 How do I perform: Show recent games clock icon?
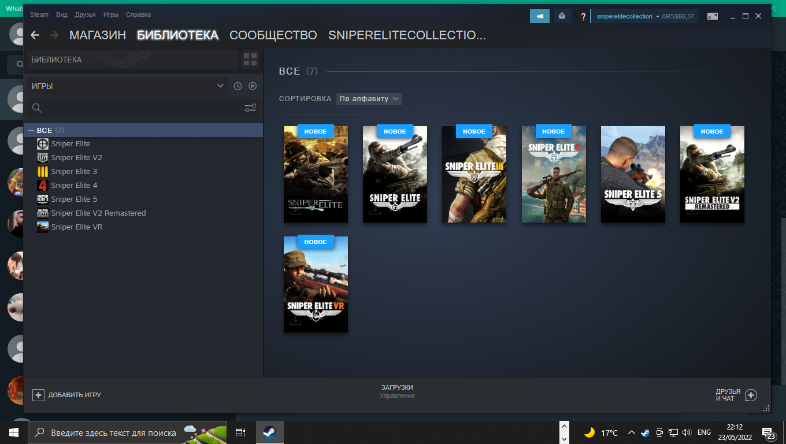238,86
